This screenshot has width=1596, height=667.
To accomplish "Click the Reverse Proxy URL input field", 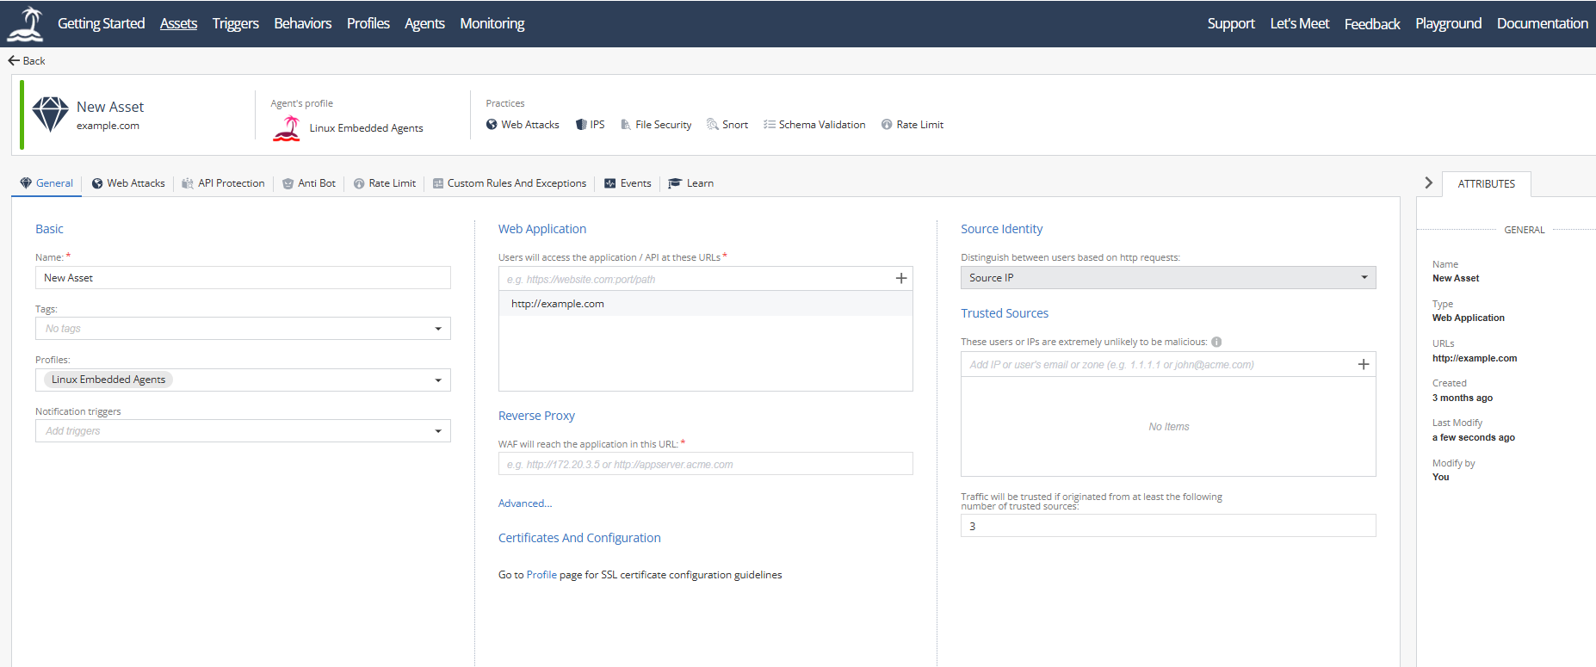I will pyautogui.click(x=705, y=465).
